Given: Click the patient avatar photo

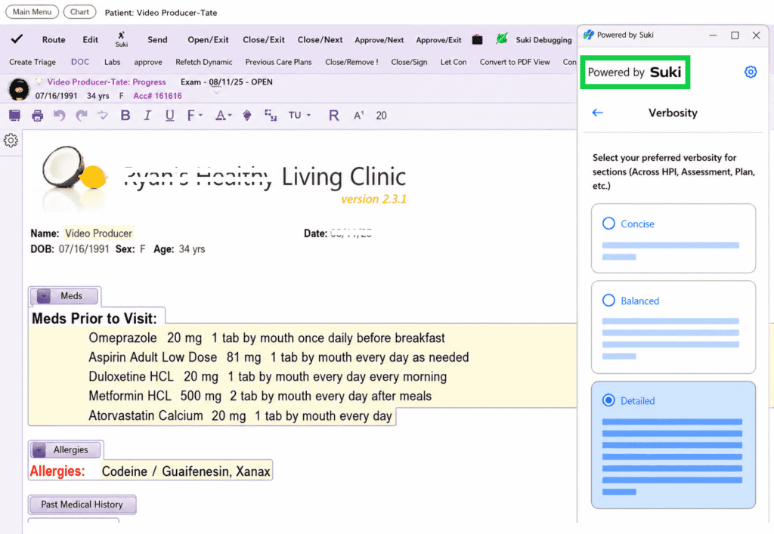Looking at the screenshot, I should coord(19,90).
